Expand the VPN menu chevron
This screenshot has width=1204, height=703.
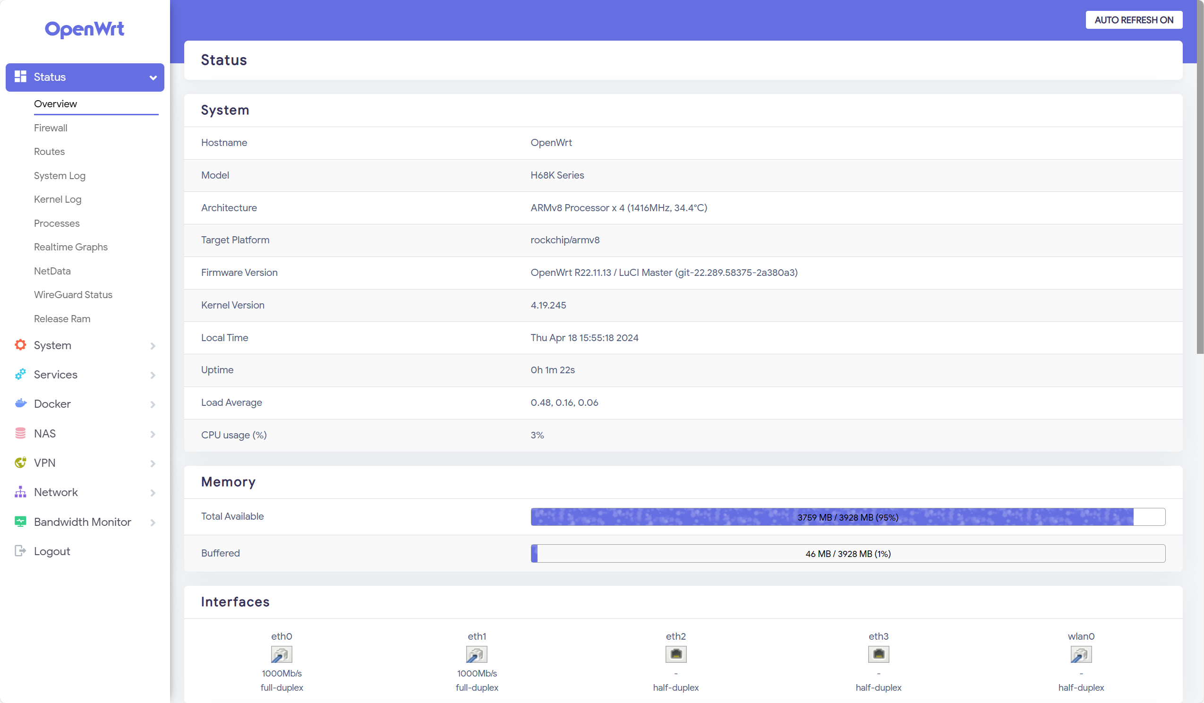click(x=153, y=463)
